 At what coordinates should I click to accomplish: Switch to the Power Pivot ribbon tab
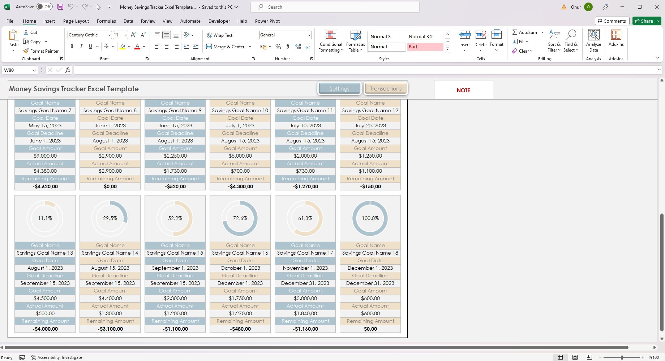[x=267, y=21]
